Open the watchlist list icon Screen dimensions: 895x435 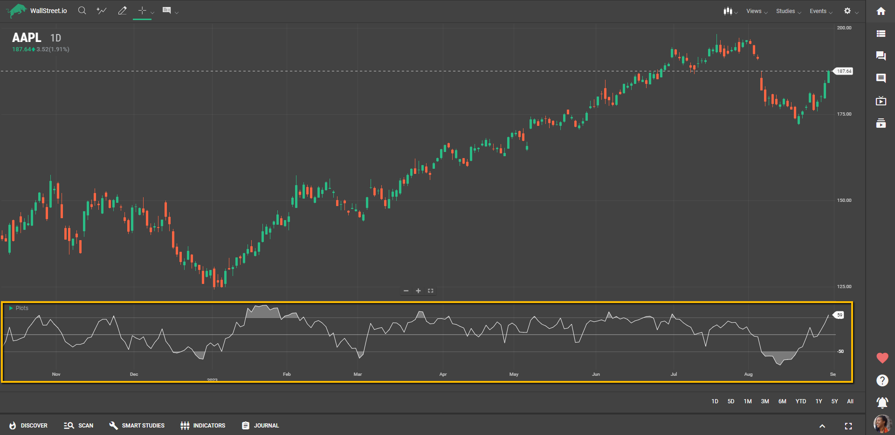[881, 34]
